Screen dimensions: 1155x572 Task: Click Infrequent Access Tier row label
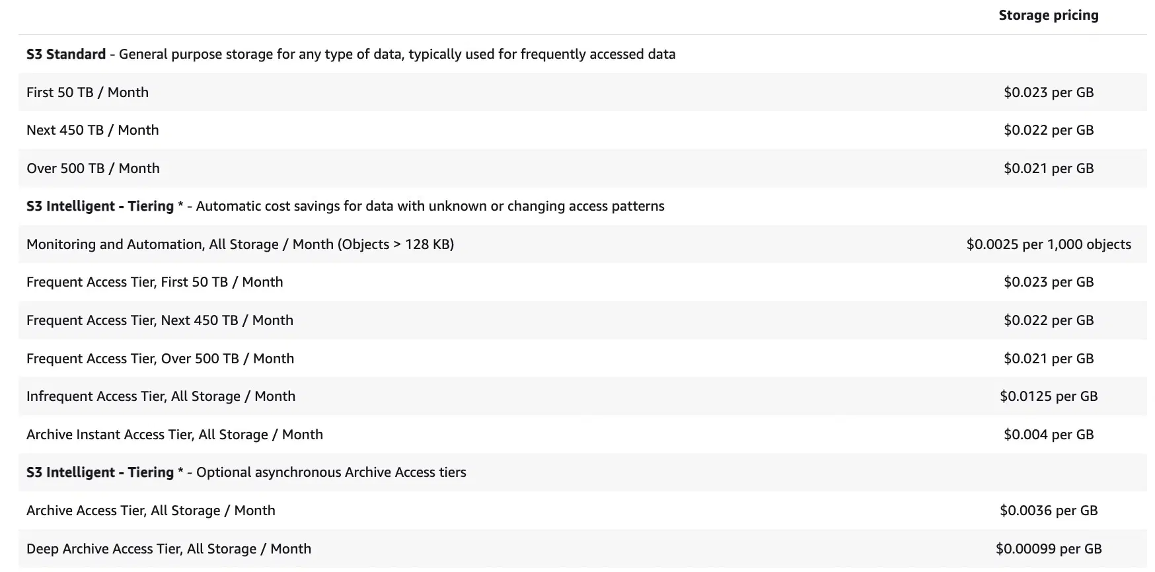[x=161, y=396]
